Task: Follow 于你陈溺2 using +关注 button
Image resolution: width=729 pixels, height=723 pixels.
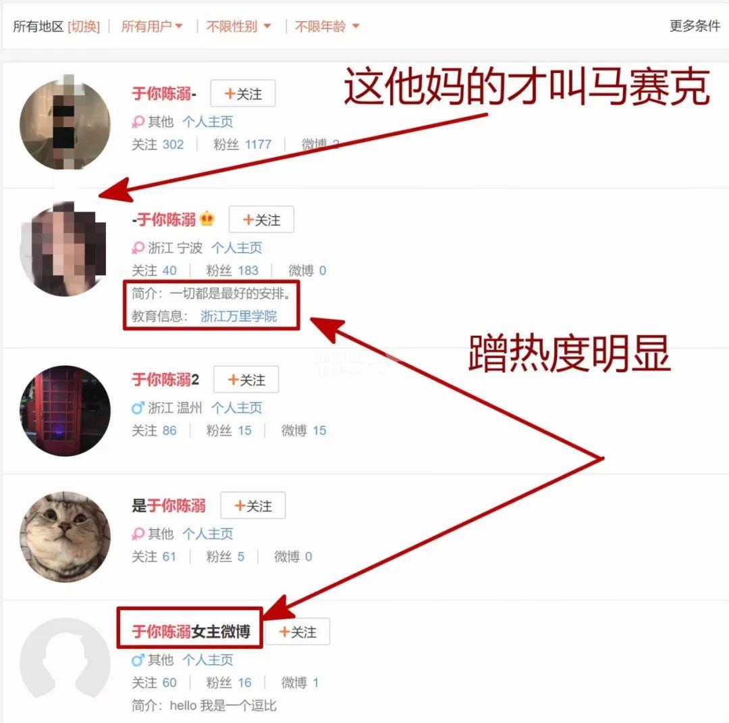Action: pyautogui.click(x=246, y=380)
